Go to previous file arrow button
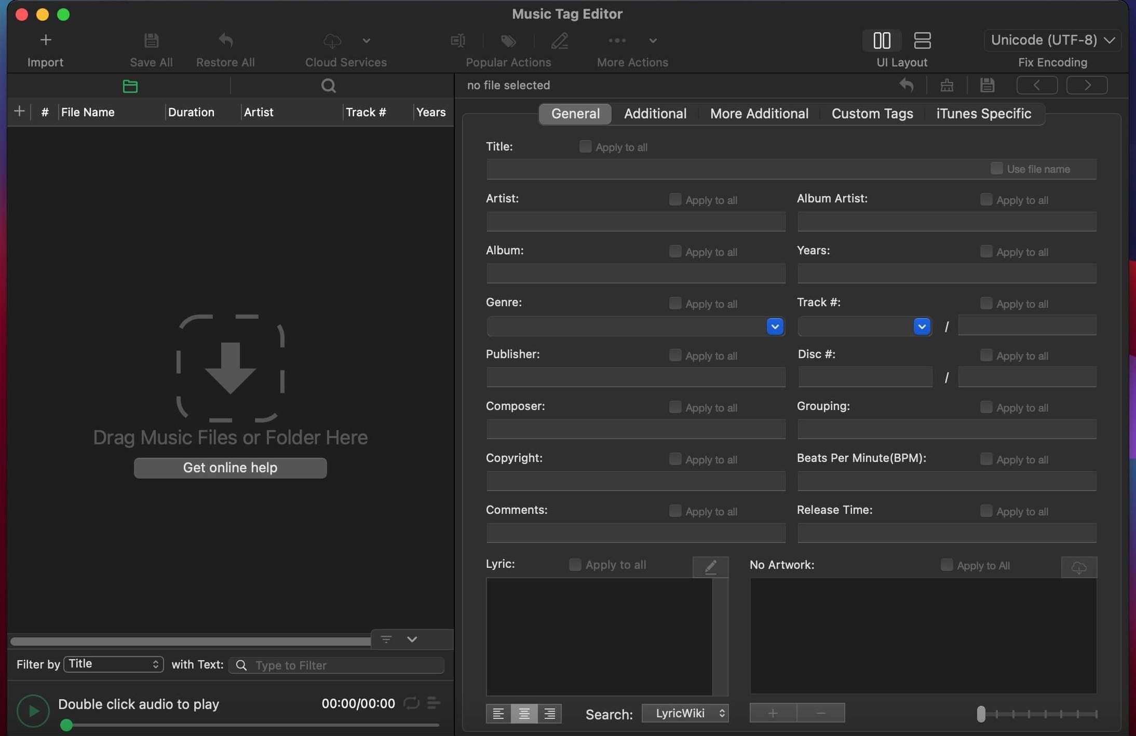Screen dimensions: 1136x736 click(1037, 85)
